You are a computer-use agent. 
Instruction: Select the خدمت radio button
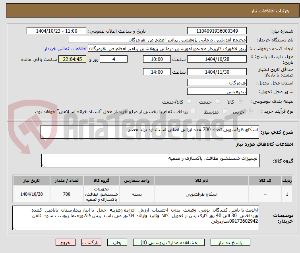[x=217, y=101]
